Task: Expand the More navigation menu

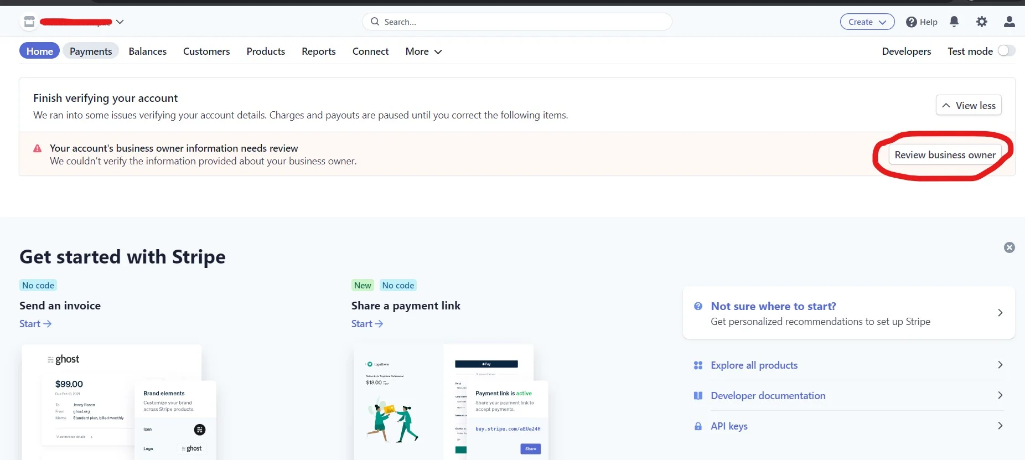Action: (423, 51)
